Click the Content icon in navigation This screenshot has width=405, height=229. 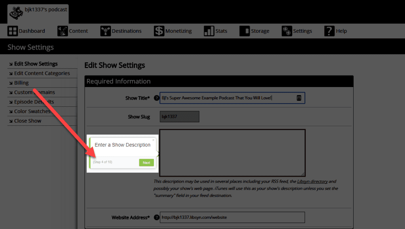tap(62, 31)
